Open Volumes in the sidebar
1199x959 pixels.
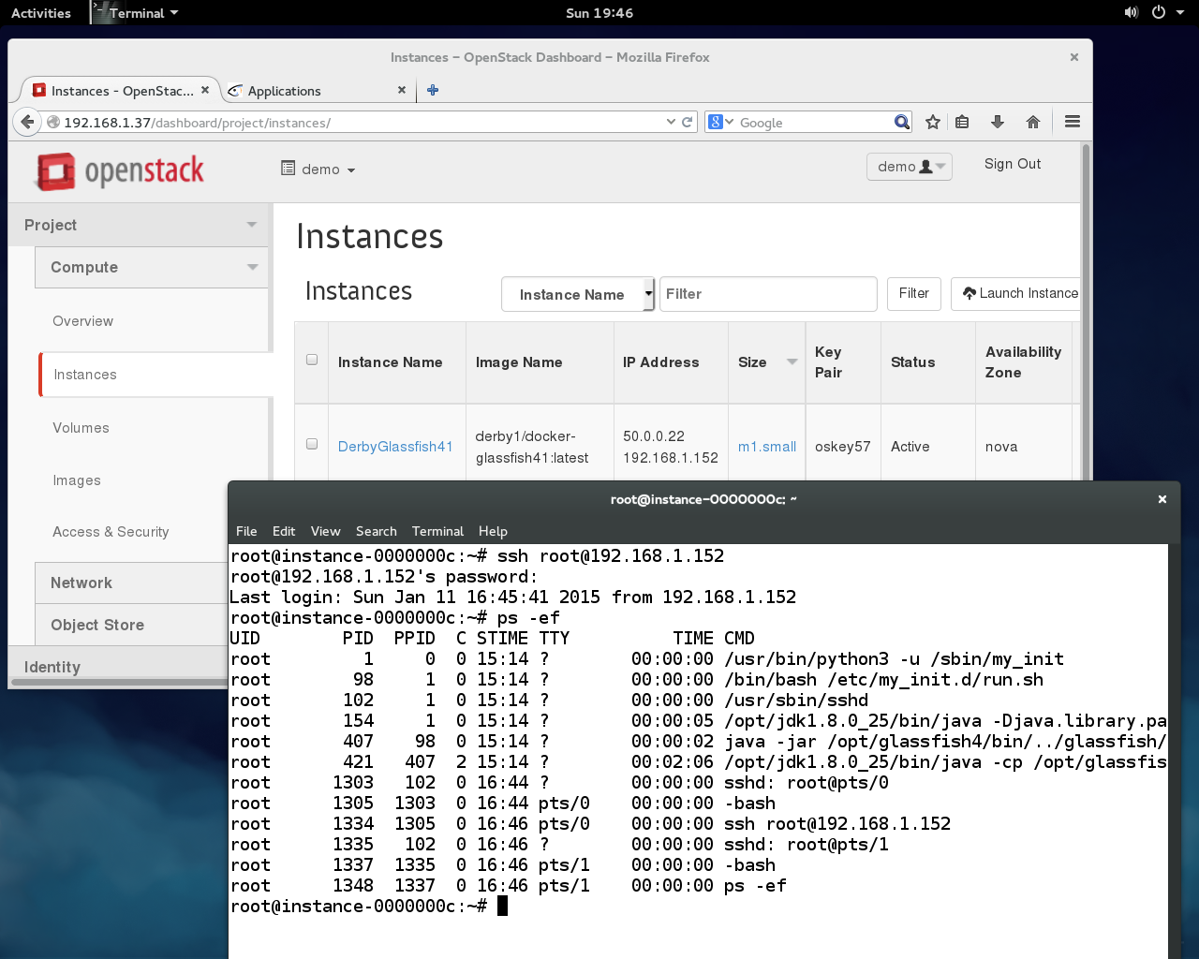tap(81, 428)
